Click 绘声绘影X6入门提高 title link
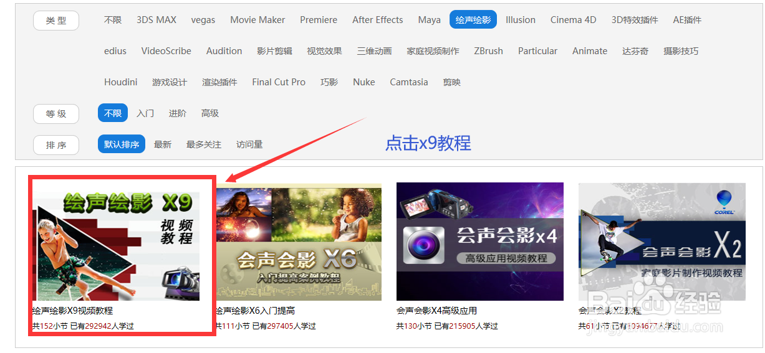765x353 pixels. click(x=255, y=311)
